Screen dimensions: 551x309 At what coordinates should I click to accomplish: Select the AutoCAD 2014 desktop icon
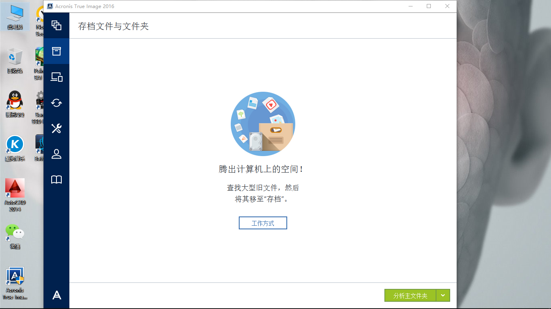(x=15, y=195)
